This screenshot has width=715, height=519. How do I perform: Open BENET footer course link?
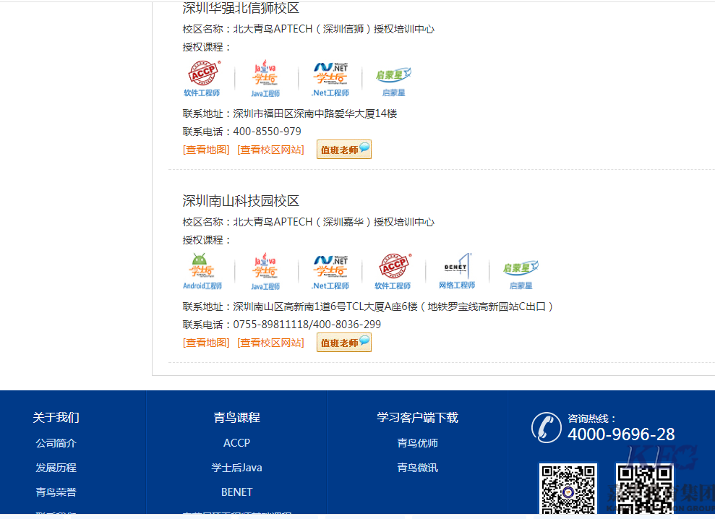pyautogui.click(x=236, y=492)
